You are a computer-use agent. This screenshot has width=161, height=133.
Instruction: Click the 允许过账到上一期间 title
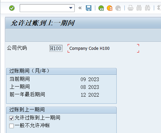(43, 23)
